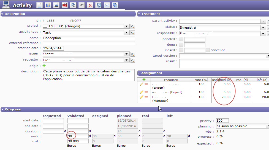Refresh the activity with the refresh icon
This screenshot has width=269, height=150.
click(98, 5)
